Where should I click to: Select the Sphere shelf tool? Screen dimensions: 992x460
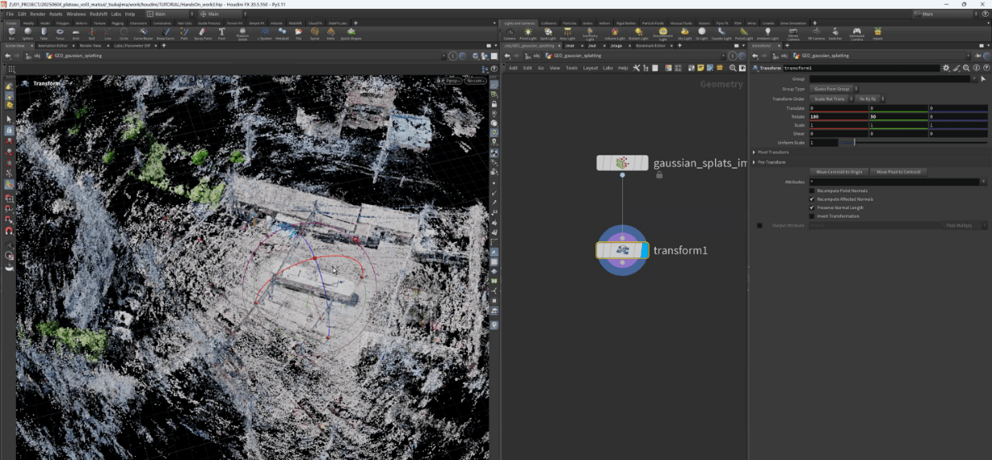click(x=26, y=33)
